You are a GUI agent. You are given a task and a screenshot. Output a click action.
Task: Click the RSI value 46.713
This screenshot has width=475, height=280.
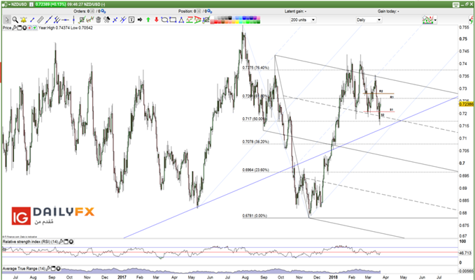click(466, 253)
